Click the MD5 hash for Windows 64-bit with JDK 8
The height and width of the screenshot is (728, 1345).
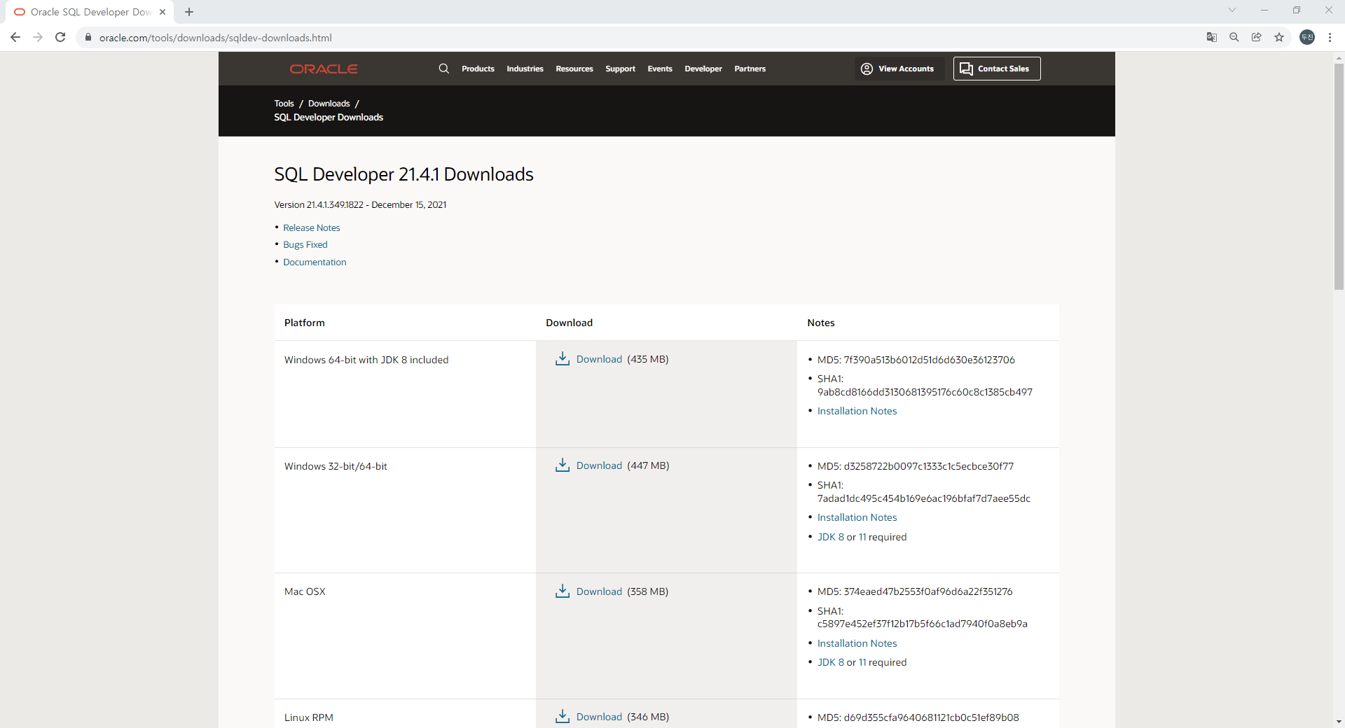point(916,360)
